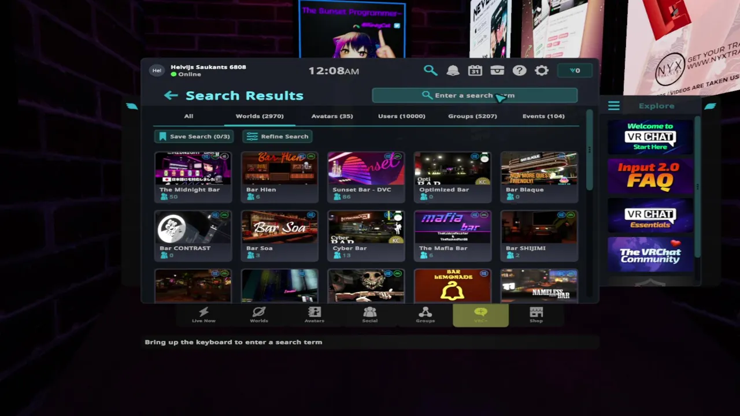740x416 pixels.
Task: Check the VRChat credits balance showing 0
Action: click(x=575, y=70)
